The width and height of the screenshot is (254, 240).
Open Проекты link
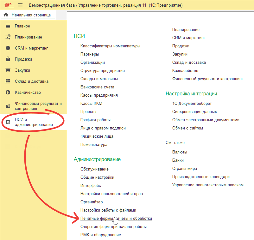pos(88,112)
